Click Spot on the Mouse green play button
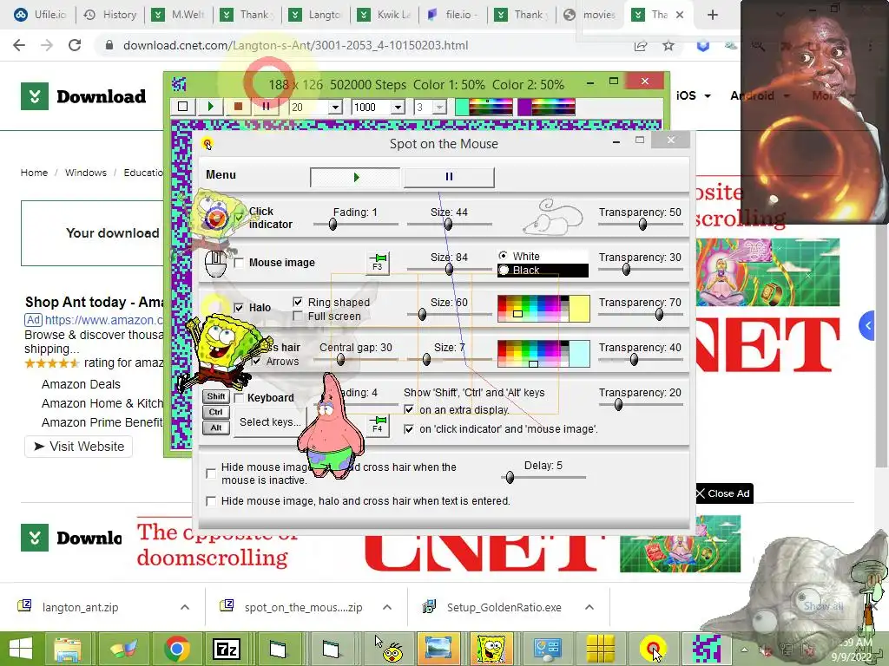This screenshot has height=666, width=889. (x=355, y=177)
